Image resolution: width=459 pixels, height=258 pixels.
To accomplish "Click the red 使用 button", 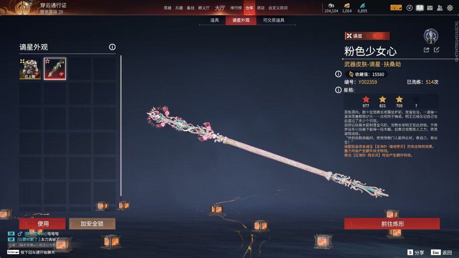I will 43,224.
